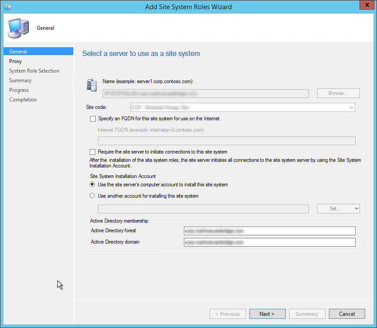
Task: Click the server building icon beside Name field
Action: tap(92, 85)
